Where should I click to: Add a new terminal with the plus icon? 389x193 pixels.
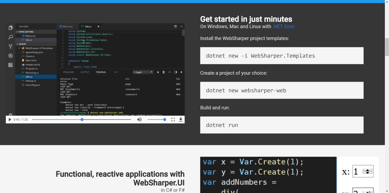158,72
